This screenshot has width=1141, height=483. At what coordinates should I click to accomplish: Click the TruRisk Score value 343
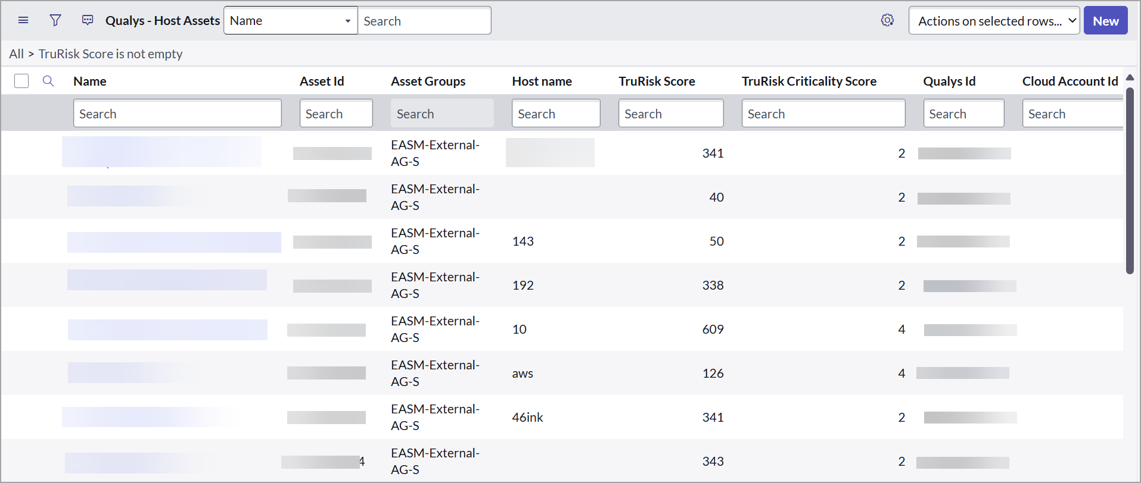click(713, 462)
